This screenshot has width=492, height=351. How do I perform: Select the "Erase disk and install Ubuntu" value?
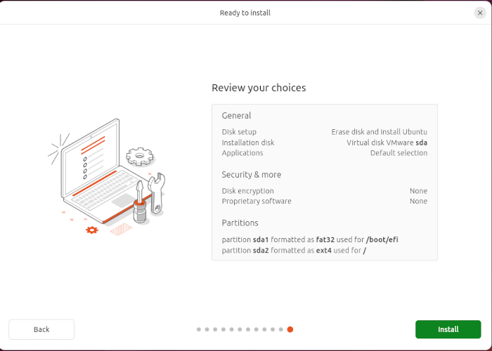pos(379,132)
